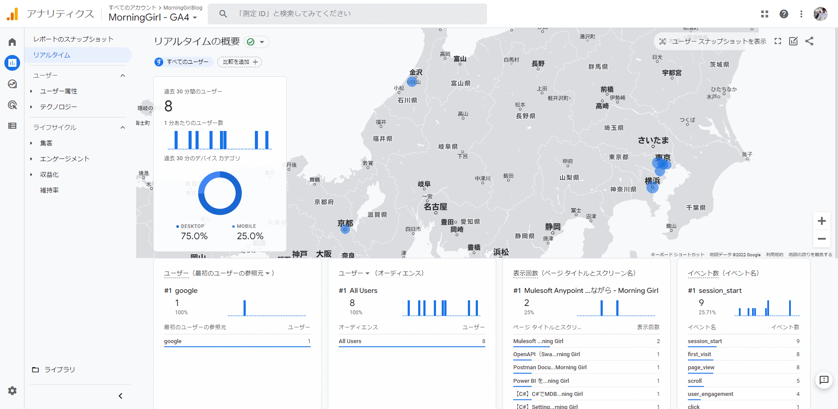Zoom in the map with plus button
This screenshot has height=409, width=838.
pyautogui.click(x=821, y=221)
